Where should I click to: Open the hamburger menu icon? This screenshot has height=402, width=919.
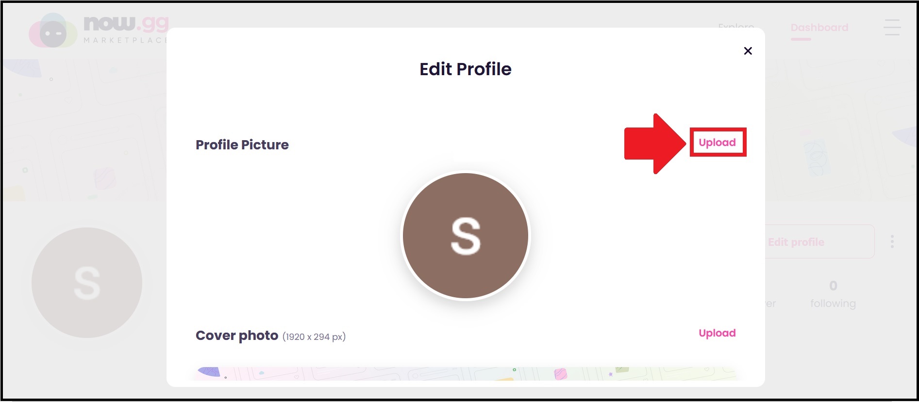pyautogui.click(x=892, y=27)
